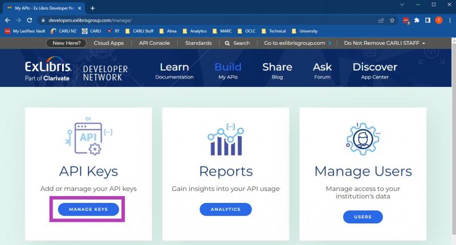Open the My LastPass Vault bookmark

pos(25,31)
